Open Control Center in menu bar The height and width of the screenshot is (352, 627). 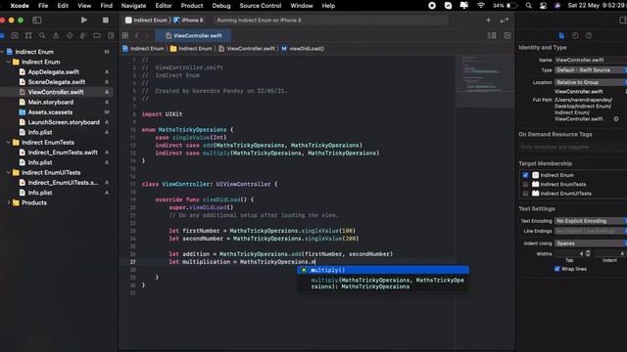click(543, 6)
